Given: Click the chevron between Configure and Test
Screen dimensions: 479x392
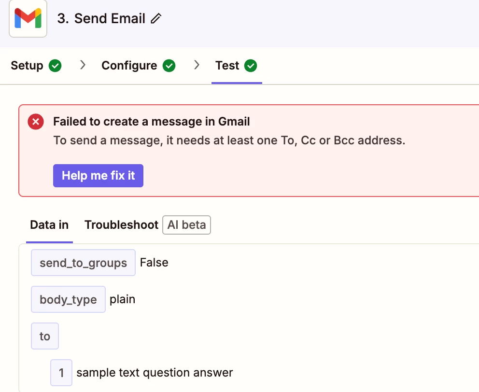Looking at the screenshot, I should coord(197,65).
